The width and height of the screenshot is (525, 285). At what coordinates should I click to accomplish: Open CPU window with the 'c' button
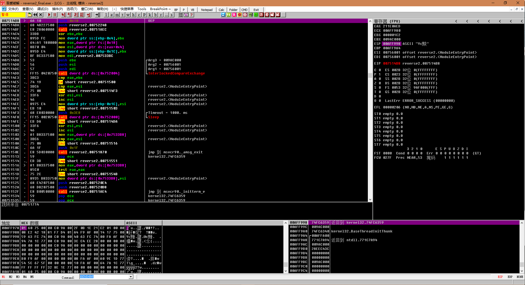[x=139, y=15]
